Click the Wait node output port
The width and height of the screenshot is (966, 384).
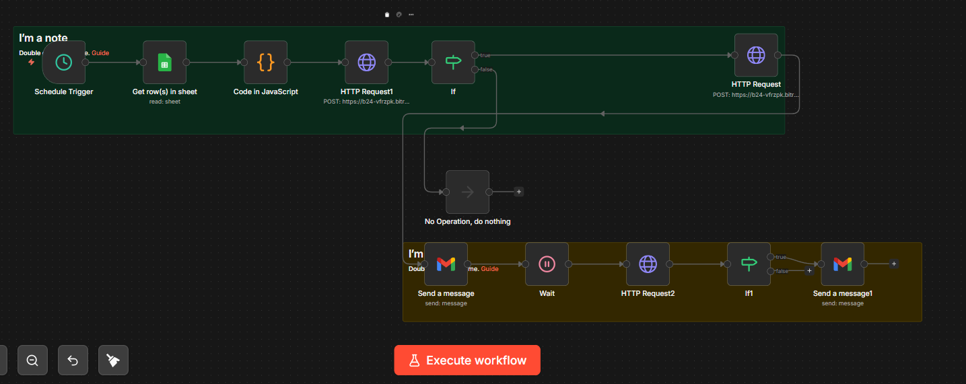coord(569,264)
